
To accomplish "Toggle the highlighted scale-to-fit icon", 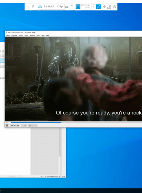I will point(99,7).
